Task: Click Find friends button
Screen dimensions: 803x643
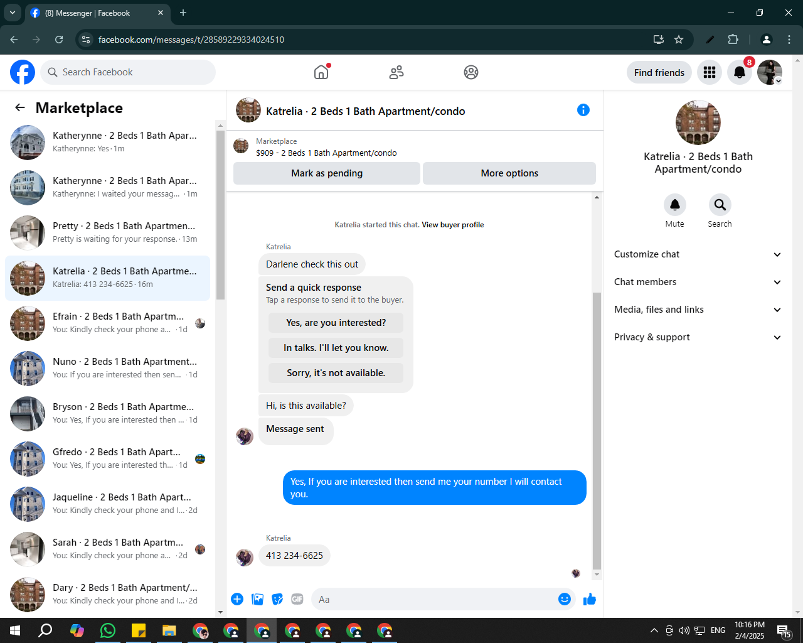Action: point(659,72)
